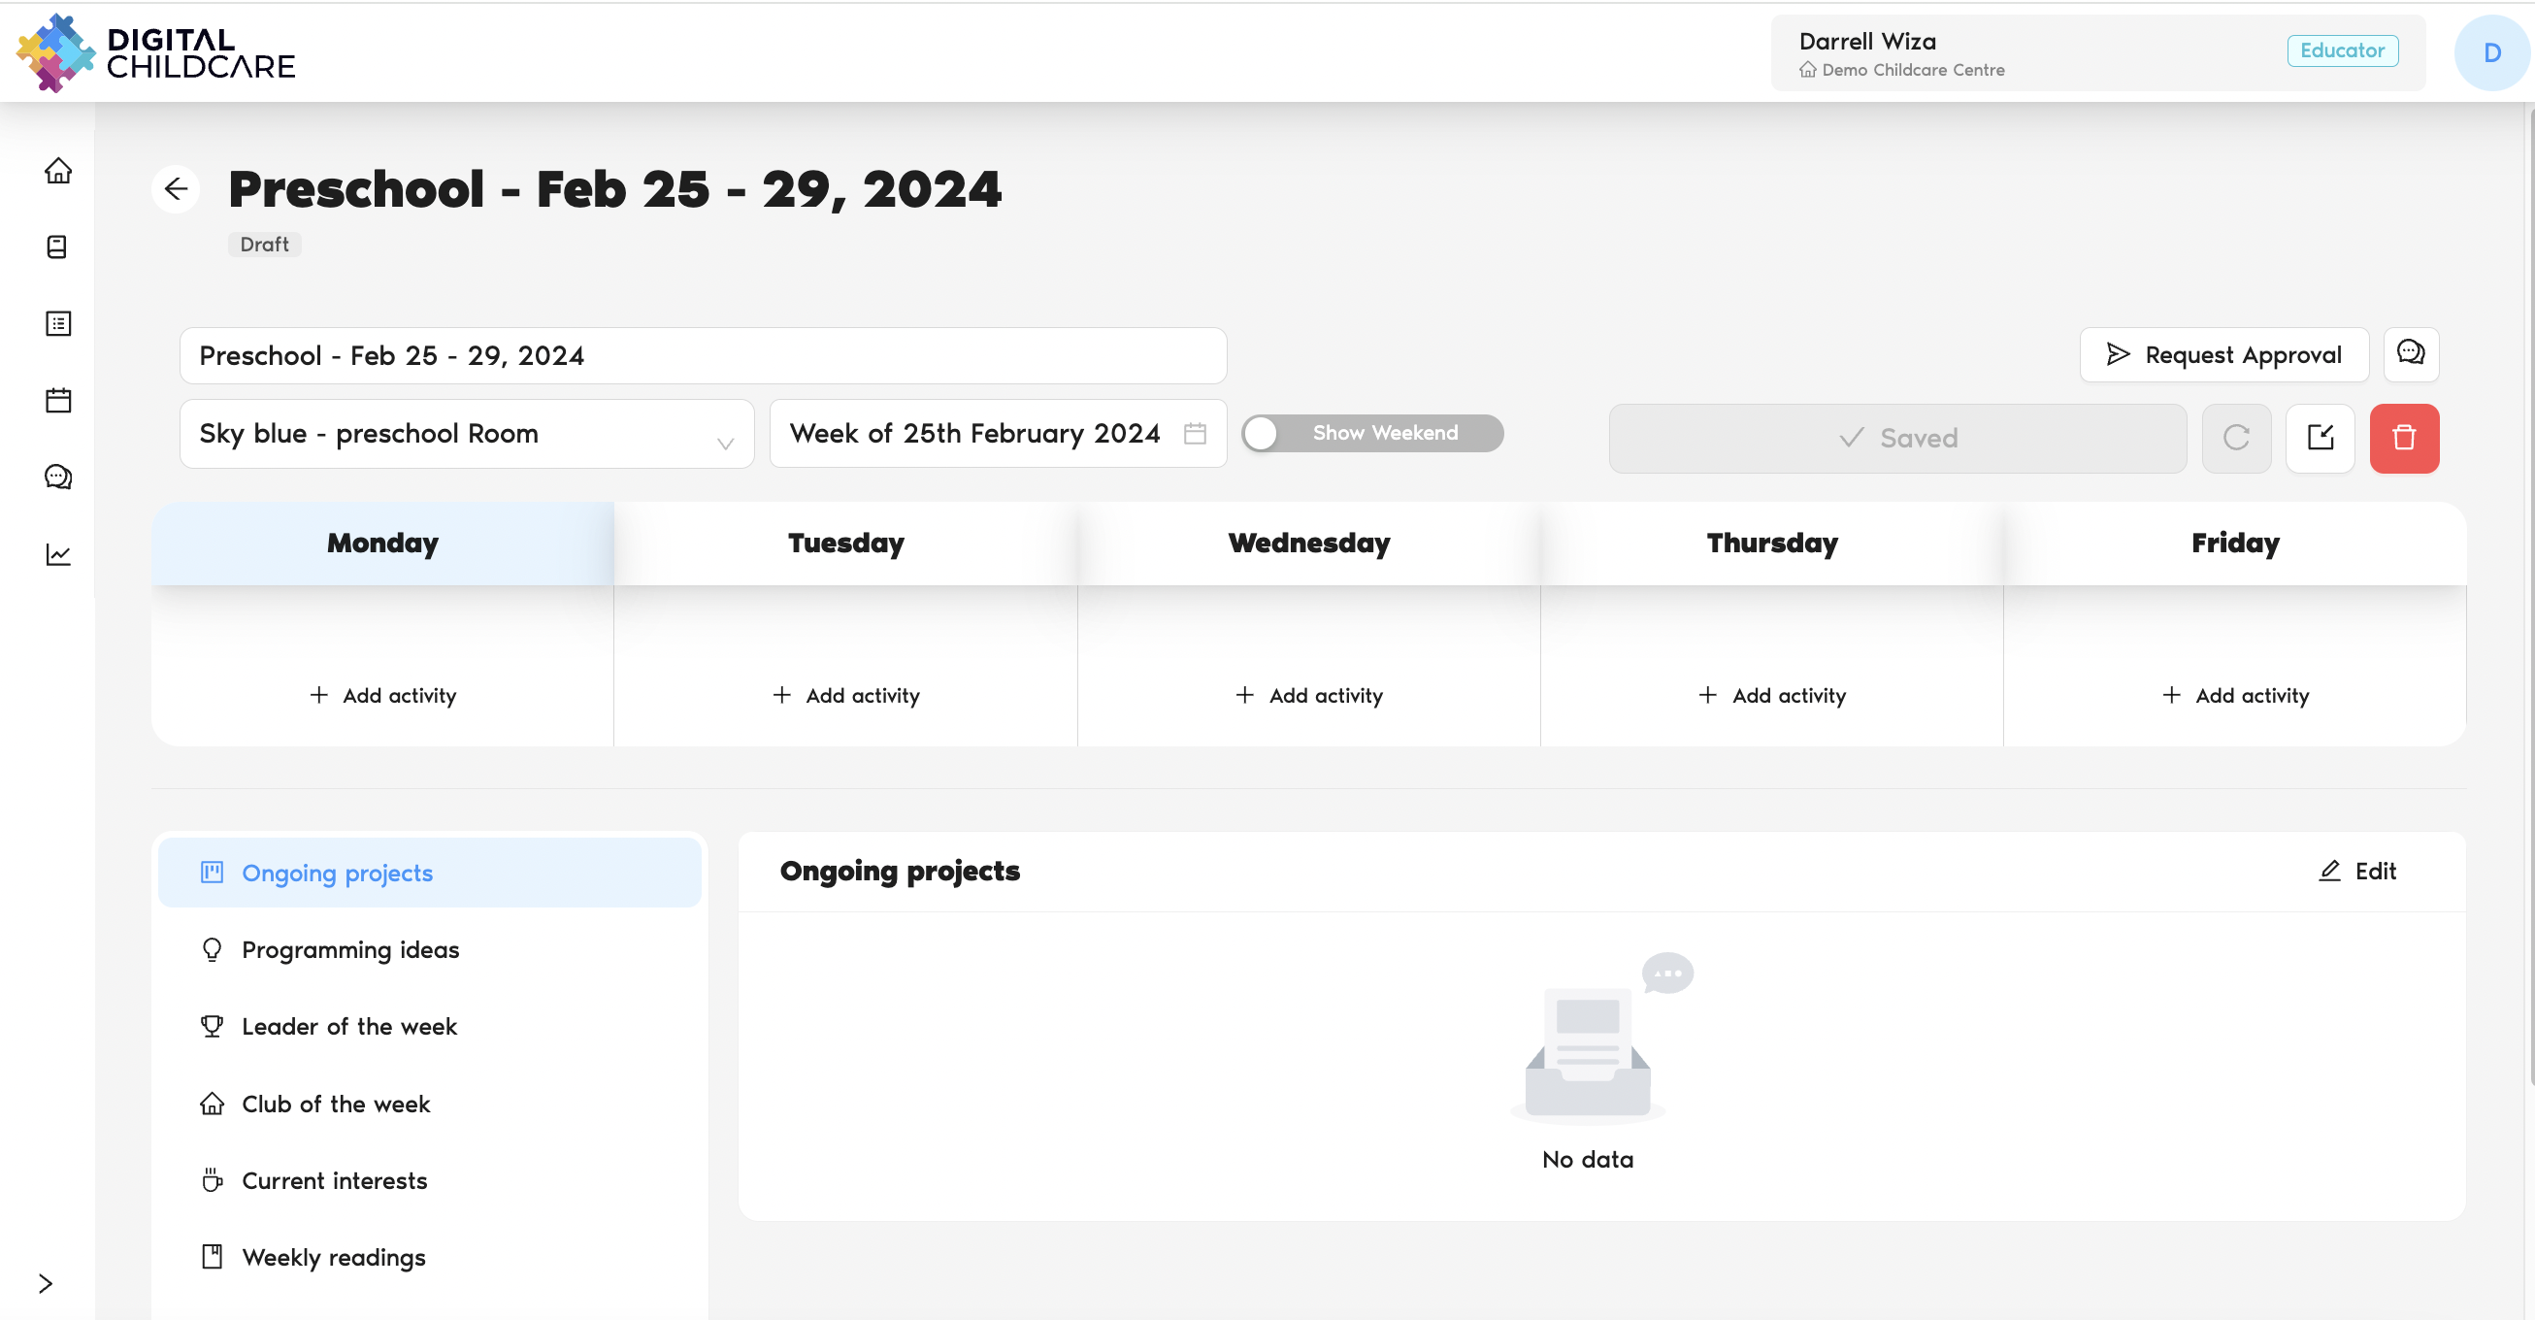Select the Programming ideas tab
This screenshot has width=2535, height=1320.
(350, 949)
